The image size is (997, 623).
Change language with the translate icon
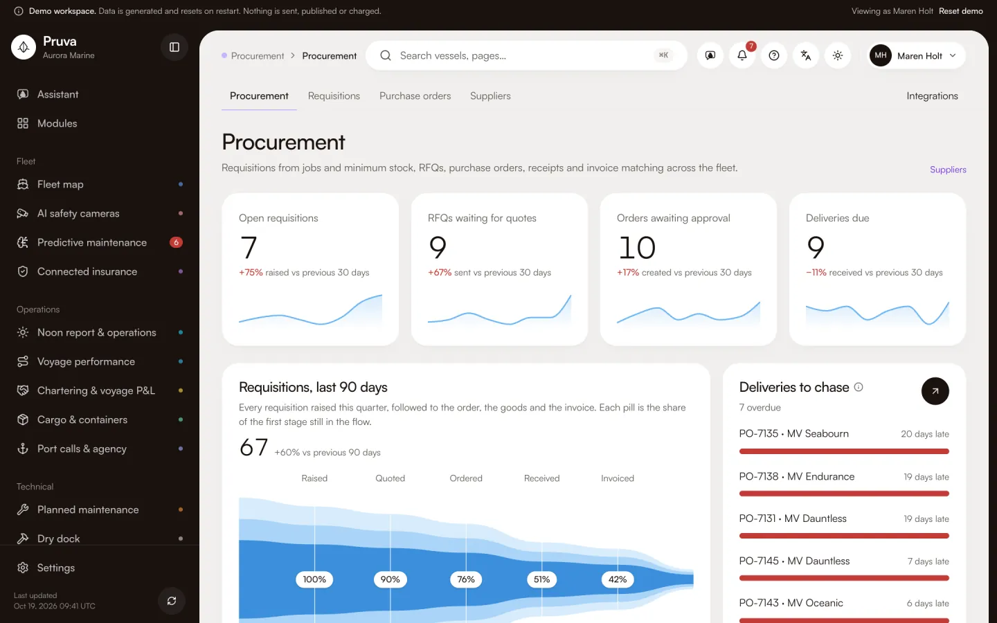click(806, 55)
